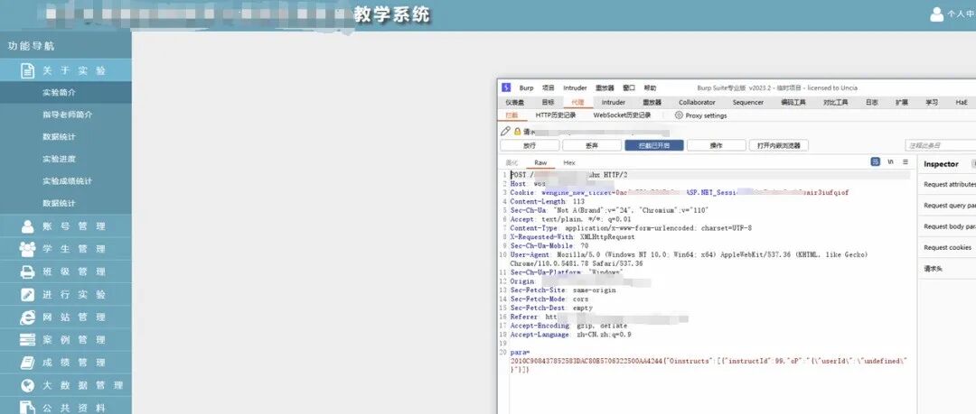Expand Request cookies in Inspector
This screenshot has height=414, width=976.
point(947,247)
